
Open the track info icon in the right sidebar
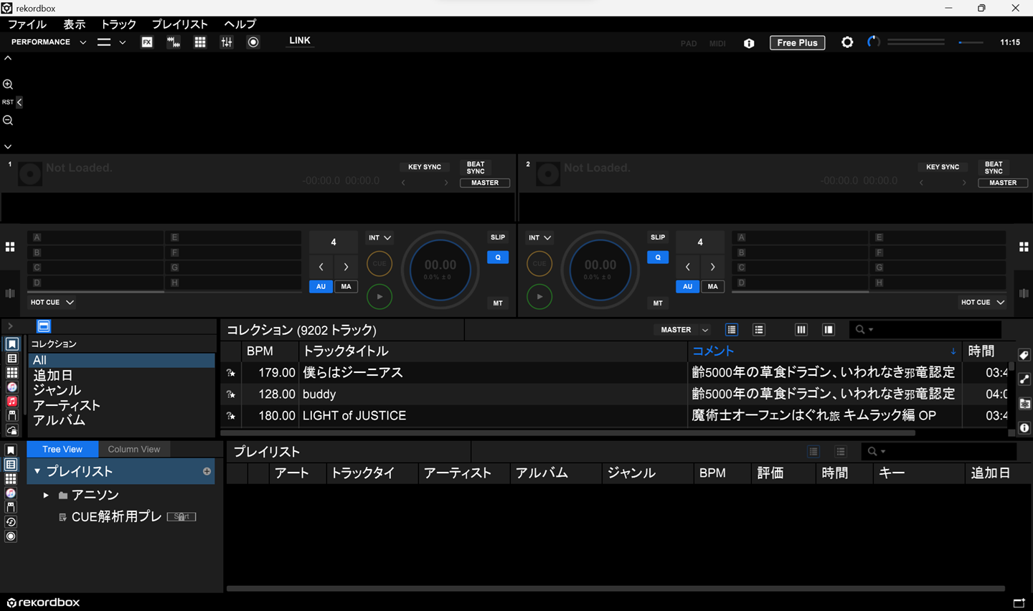tap(1024, 428)
